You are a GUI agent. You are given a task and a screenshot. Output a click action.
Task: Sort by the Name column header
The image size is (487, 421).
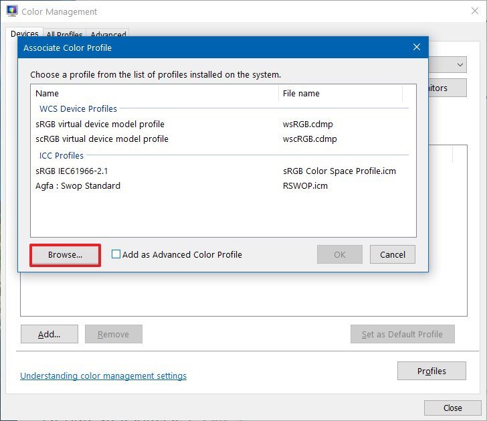pos(154,94)
